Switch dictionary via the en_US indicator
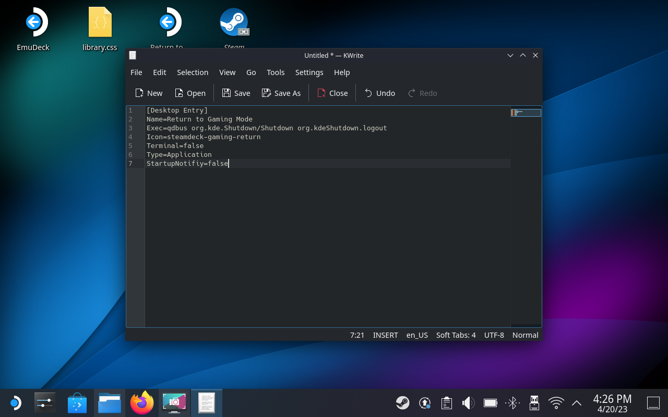 click(x=416, y=335)
